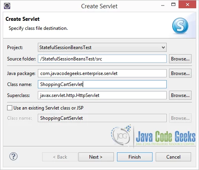Viewport: 199px width, 170px height.
Task: Click into the Java package field
Action: click(x=102, y=73)
